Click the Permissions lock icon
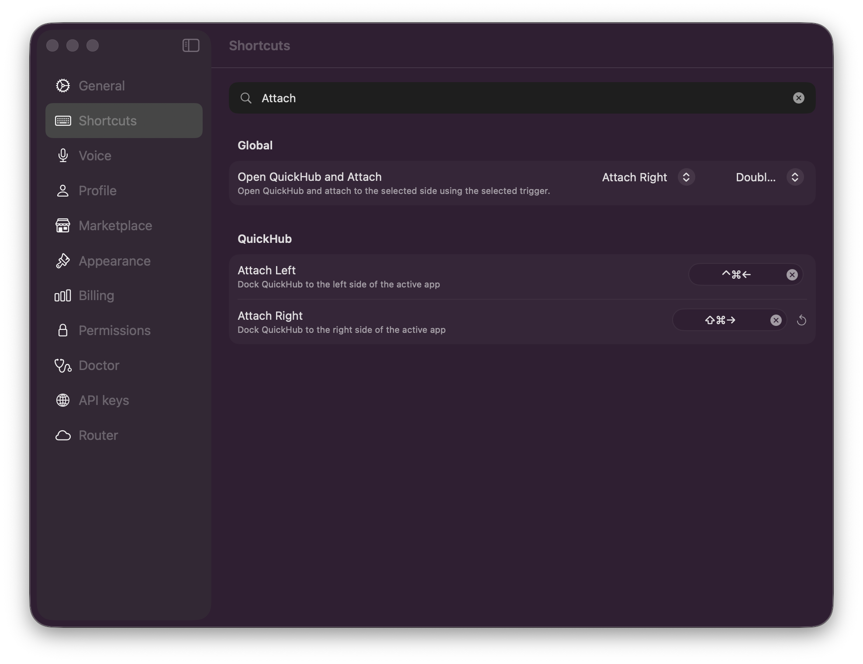 63,330
